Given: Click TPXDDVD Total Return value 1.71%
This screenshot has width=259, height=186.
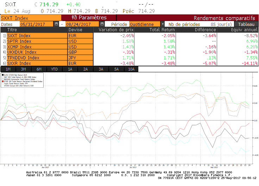Looking at the screenshot, I should tap(169, 58).
